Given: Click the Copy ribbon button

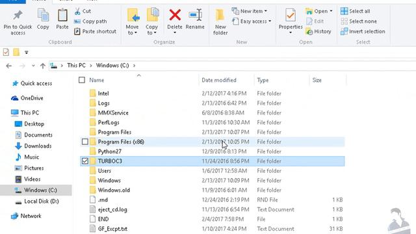Looking at the screenshot, I should [x=43, y=19].
